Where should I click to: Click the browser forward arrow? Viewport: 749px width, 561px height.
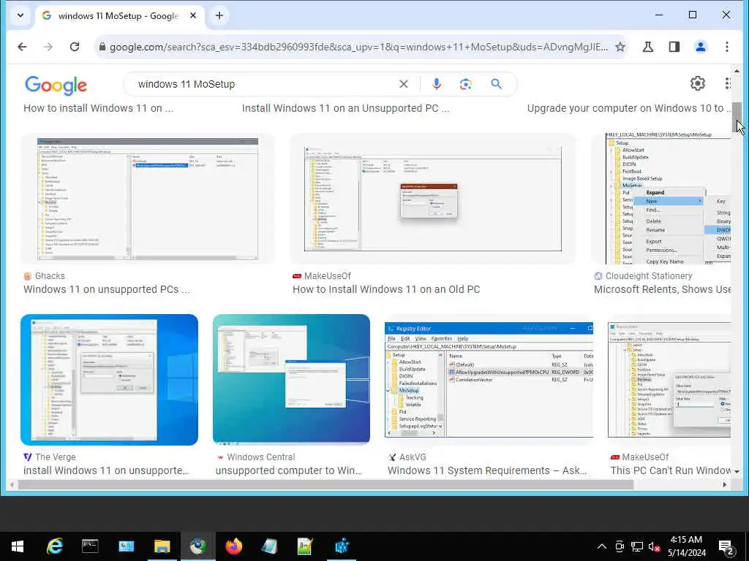click(x=48, y=47)
